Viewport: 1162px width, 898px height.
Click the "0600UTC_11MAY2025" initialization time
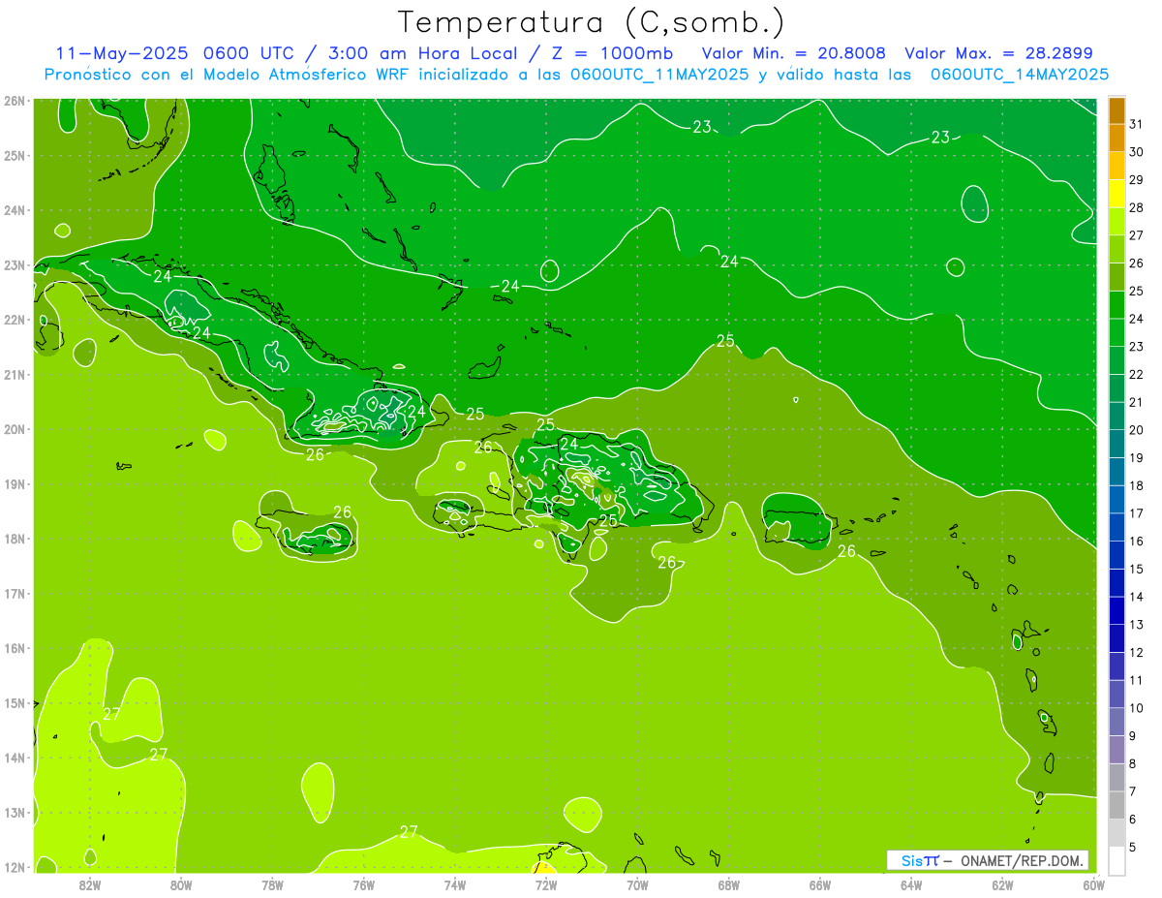point(659,75)
